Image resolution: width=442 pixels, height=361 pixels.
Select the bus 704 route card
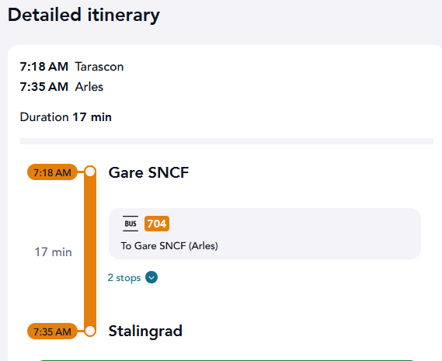tap(265, 234)
